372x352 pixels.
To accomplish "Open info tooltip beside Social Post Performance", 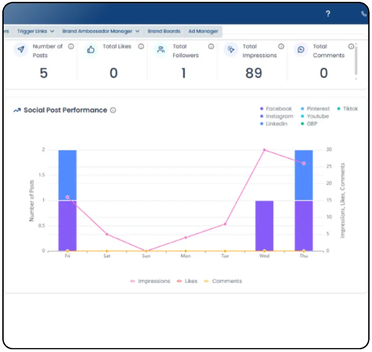I will coord(113,110).
